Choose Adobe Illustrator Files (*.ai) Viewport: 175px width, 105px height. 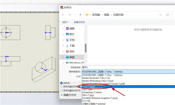pyautogui.click(x=128, y=78)
